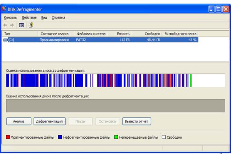Close the Disk Defragmenter window

point(225,9)
